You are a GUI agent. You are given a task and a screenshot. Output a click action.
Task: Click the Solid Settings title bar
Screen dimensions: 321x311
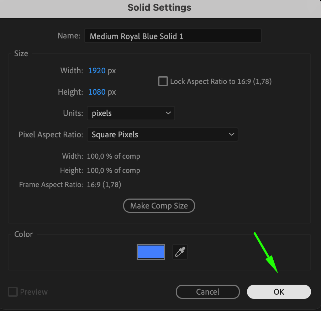coord(159,7)
